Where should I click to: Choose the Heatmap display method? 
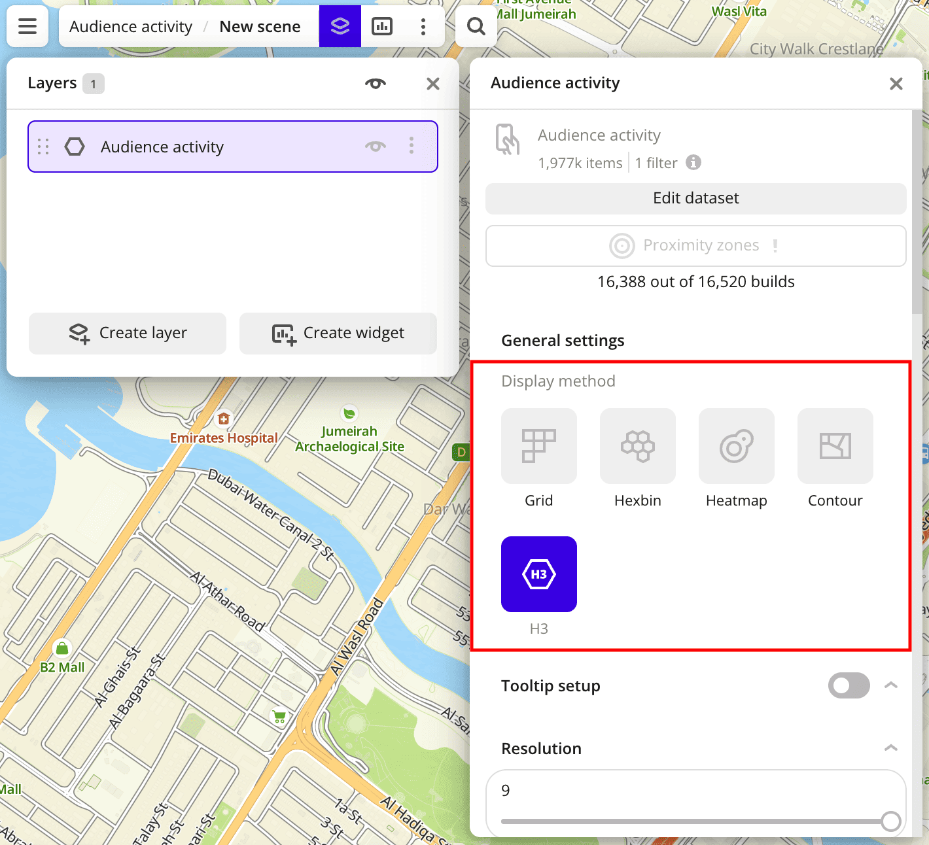[736, 446]
